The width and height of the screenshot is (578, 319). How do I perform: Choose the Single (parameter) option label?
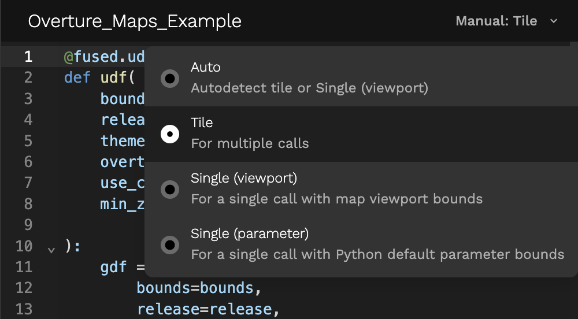point(250,233)
